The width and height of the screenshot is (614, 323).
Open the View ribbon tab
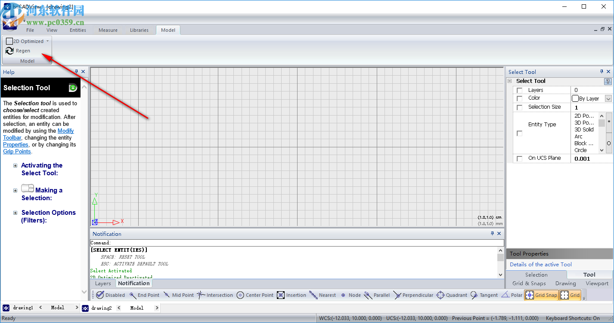52,30
